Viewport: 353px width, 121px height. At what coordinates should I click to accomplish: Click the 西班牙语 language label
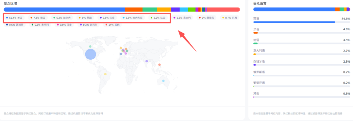(x=259, y=62)
